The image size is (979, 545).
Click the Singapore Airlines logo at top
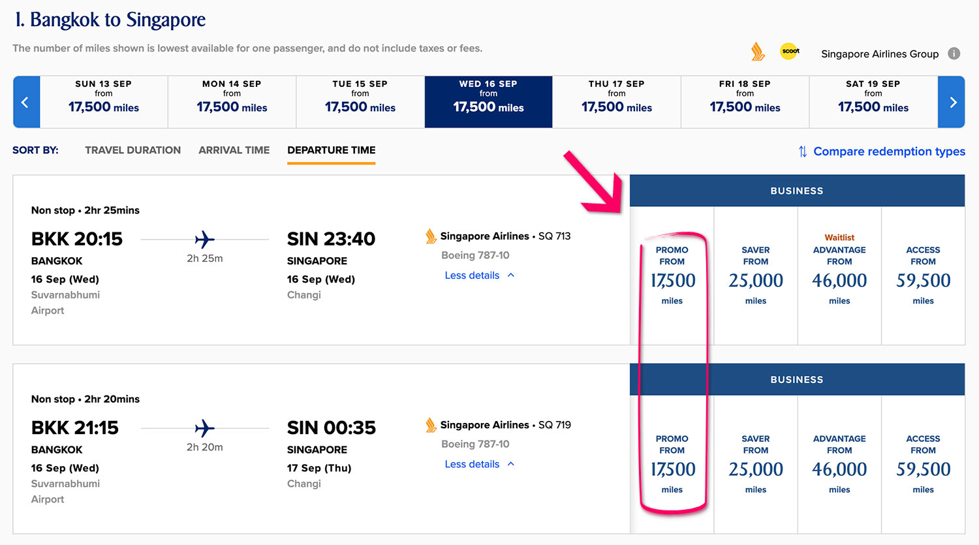(x=758, y=52)
